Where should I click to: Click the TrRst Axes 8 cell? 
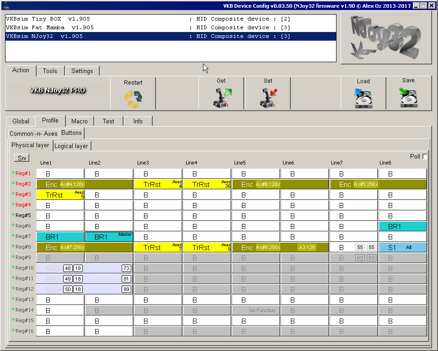[207, 247]
